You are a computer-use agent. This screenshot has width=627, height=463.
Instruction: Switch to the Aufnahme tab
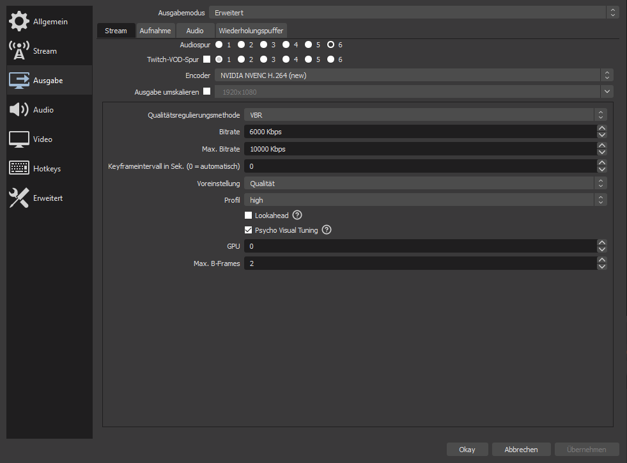(x=155, y=31)
